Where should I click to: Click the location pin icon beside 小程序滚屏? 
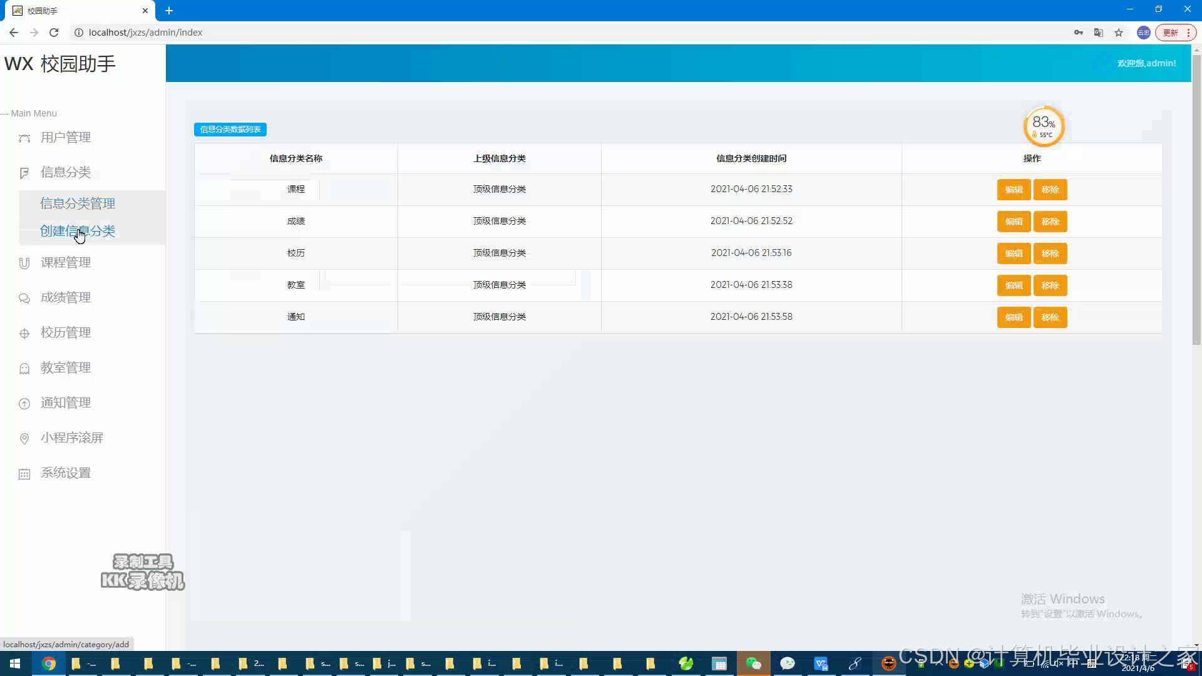click(x=24, y=439)
